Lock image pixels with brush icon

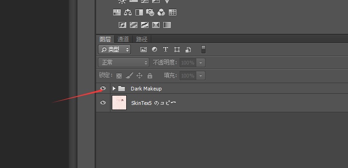coord(129,76)
